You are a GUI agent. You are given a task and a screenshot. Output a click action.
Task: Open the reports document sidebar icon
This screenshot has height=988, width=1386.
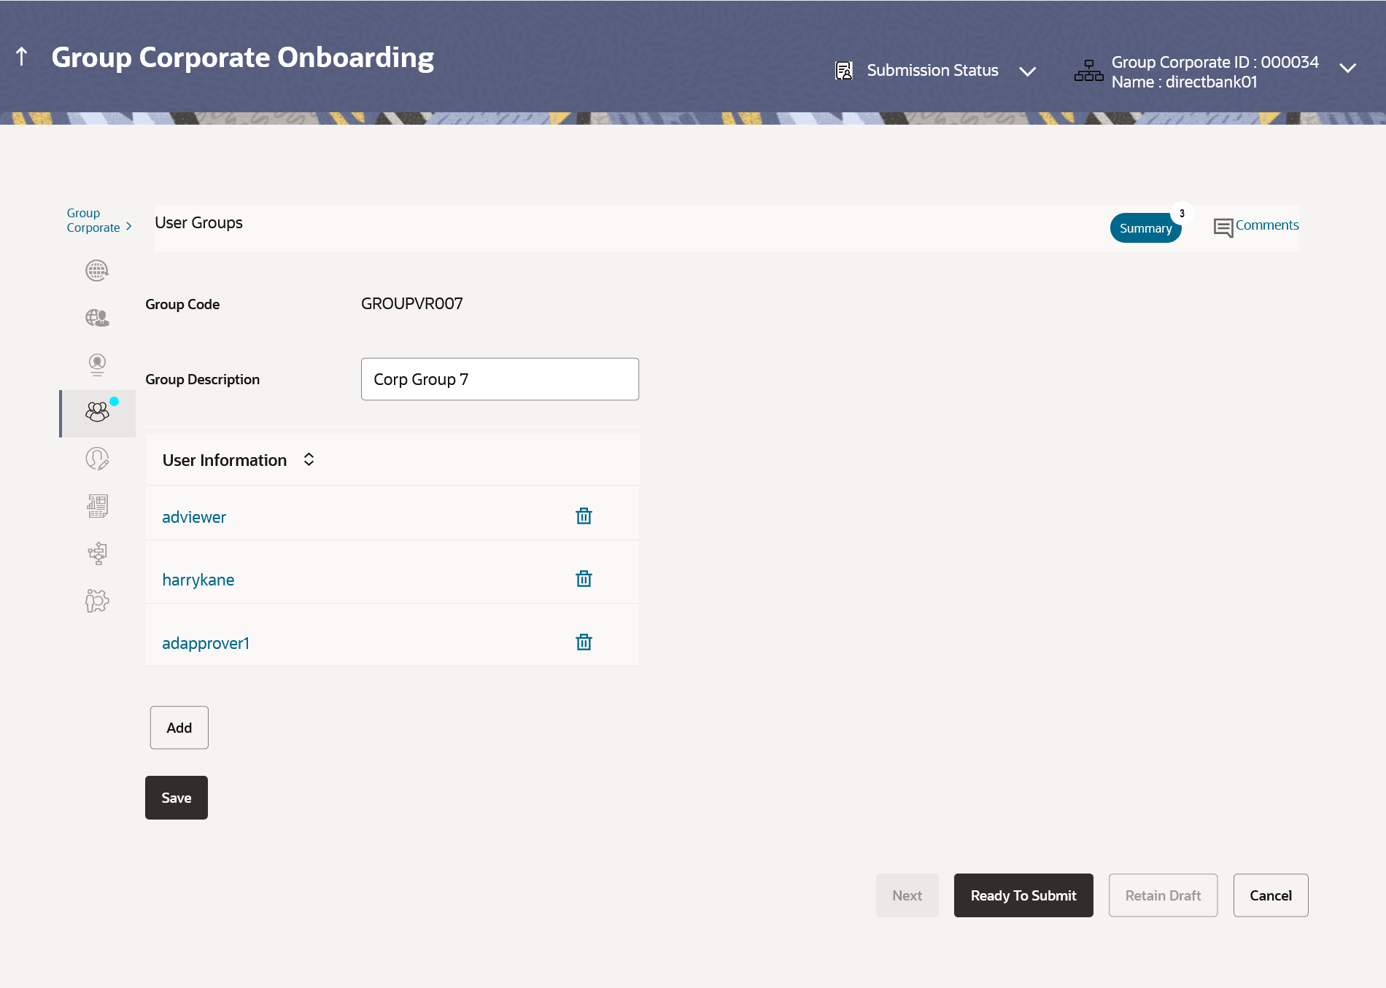point(97,506)
